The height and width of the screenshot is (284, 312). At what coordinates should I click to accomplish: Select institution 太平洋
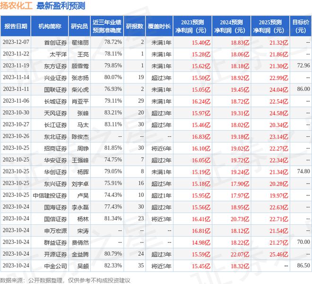pyautogui.click(x=58, y=54)
